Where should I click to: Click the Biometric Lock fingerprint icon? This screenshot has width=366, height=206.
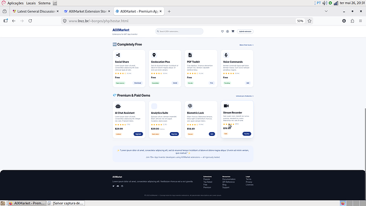(190, 106)
